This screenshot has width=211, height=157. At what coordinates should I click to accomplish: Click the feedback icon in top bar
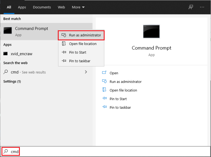[191, 7]
